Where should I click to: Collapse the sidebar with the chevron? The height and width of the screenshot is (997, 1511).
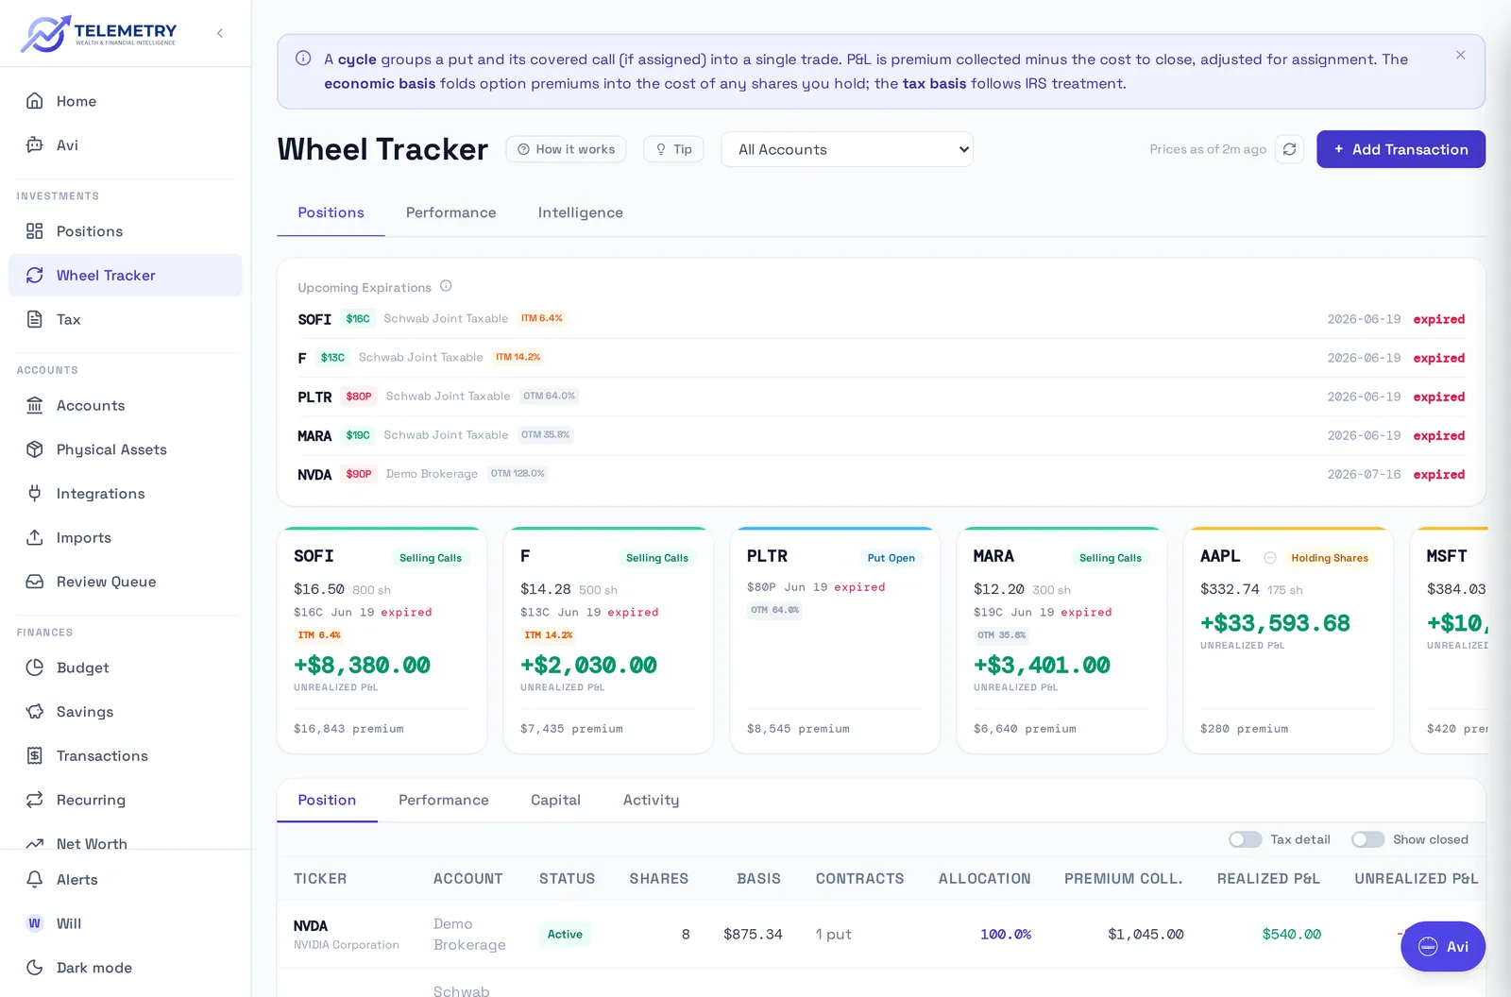pos(220,33)
